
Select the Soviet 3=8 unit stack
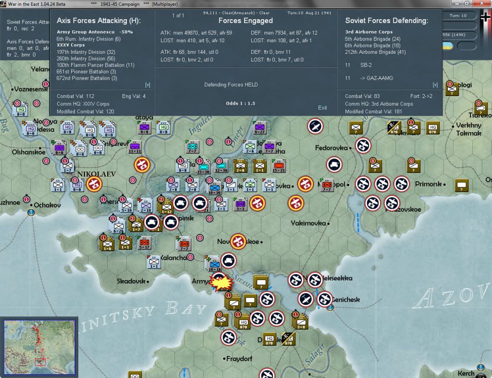point(300,322)
